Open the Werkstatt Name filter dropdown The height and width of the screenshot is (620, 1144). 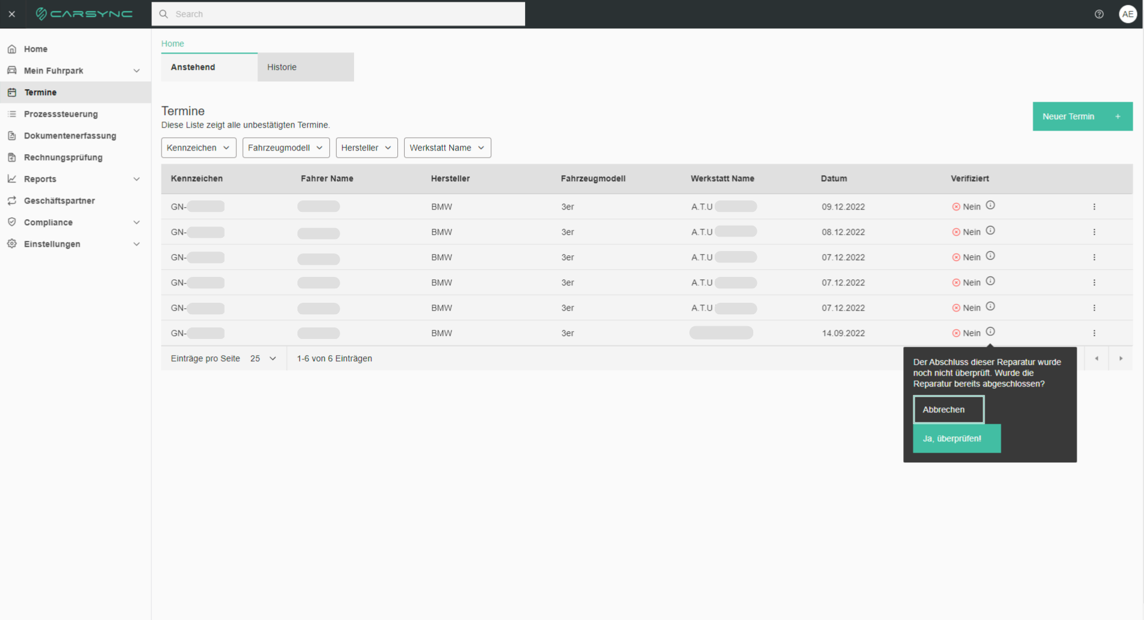(x=447, y=147)
